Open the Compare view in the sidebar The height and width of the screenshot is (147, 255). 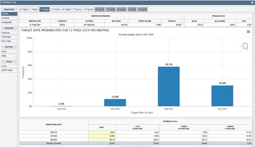(9, 18)
